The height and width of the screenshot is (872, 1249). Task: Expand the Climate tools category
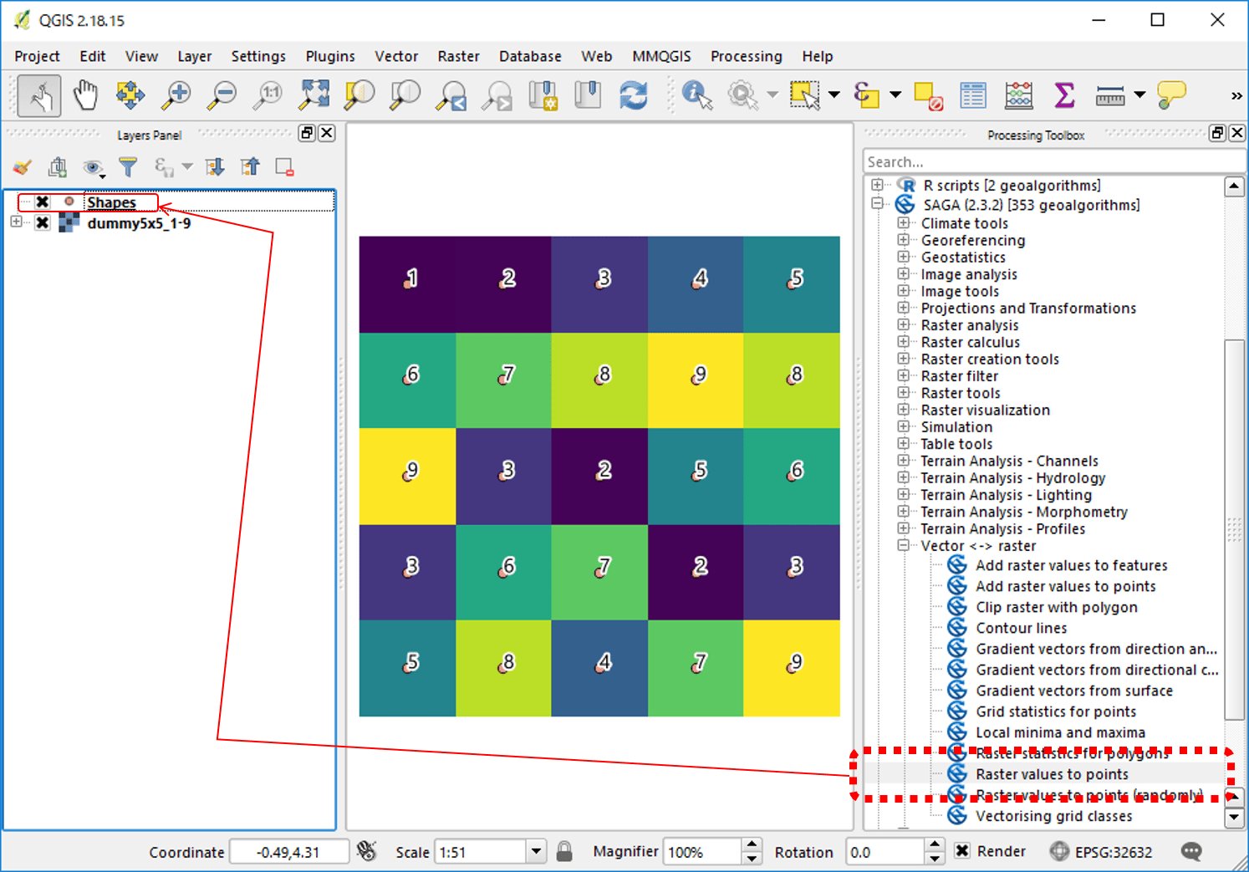(x=905, y=223)
